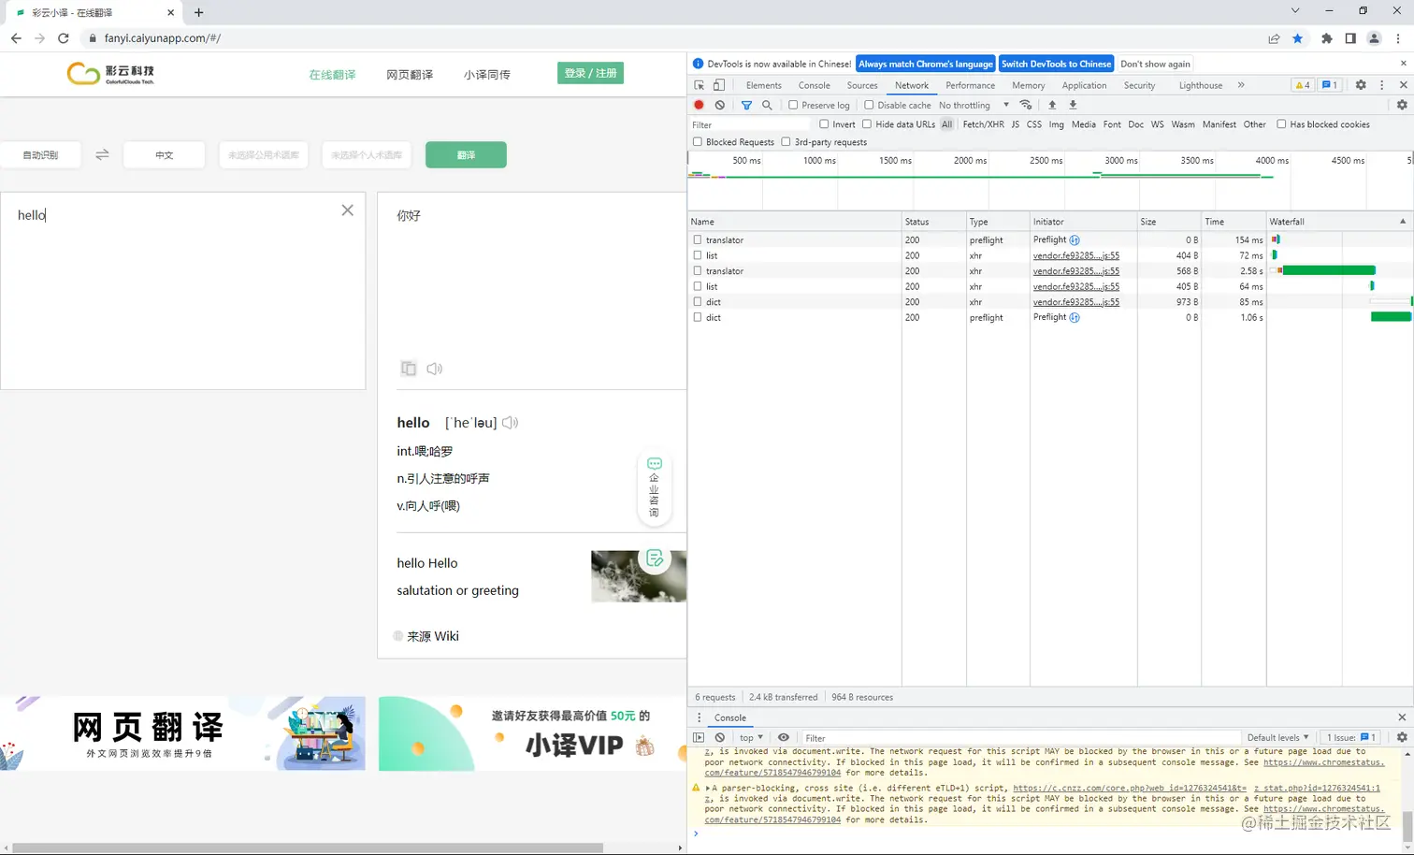Click the green 翻译 button
This screenshot has height=855, width=1414.
(x=466, y=154)
